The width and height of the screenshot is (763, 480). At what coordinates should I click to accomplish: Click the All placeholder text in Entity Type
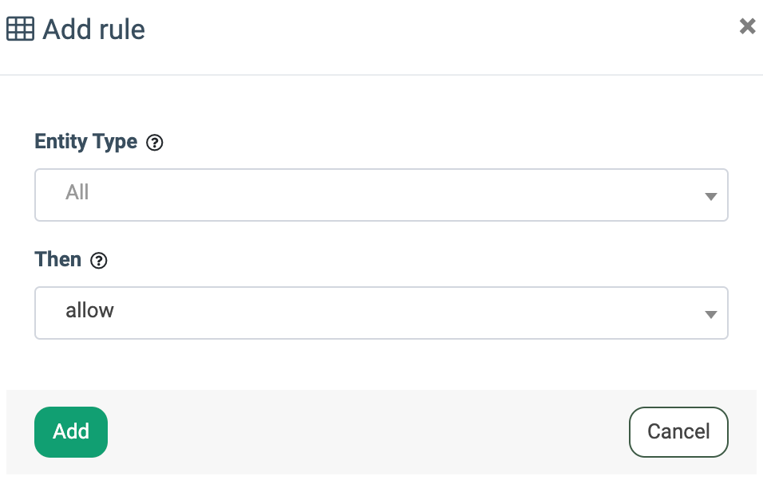click(x=77, y=193)
